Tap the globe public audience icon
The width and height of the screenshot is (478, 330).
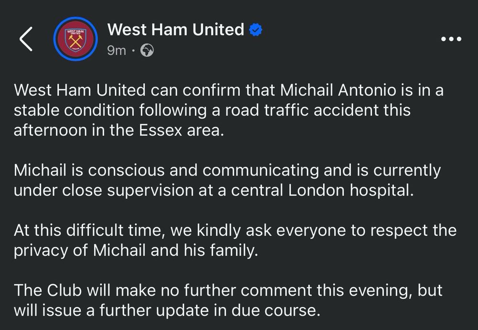click(x=147, y=50)
